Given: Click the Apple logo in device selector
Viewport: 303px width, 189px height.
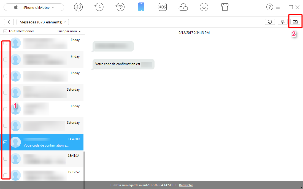Looking at the screenshot, I should coord(16,7).
